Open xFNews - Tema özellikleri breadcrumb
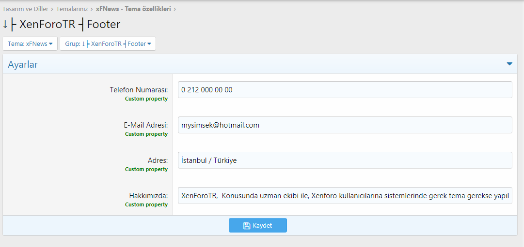 pos(133,9)
